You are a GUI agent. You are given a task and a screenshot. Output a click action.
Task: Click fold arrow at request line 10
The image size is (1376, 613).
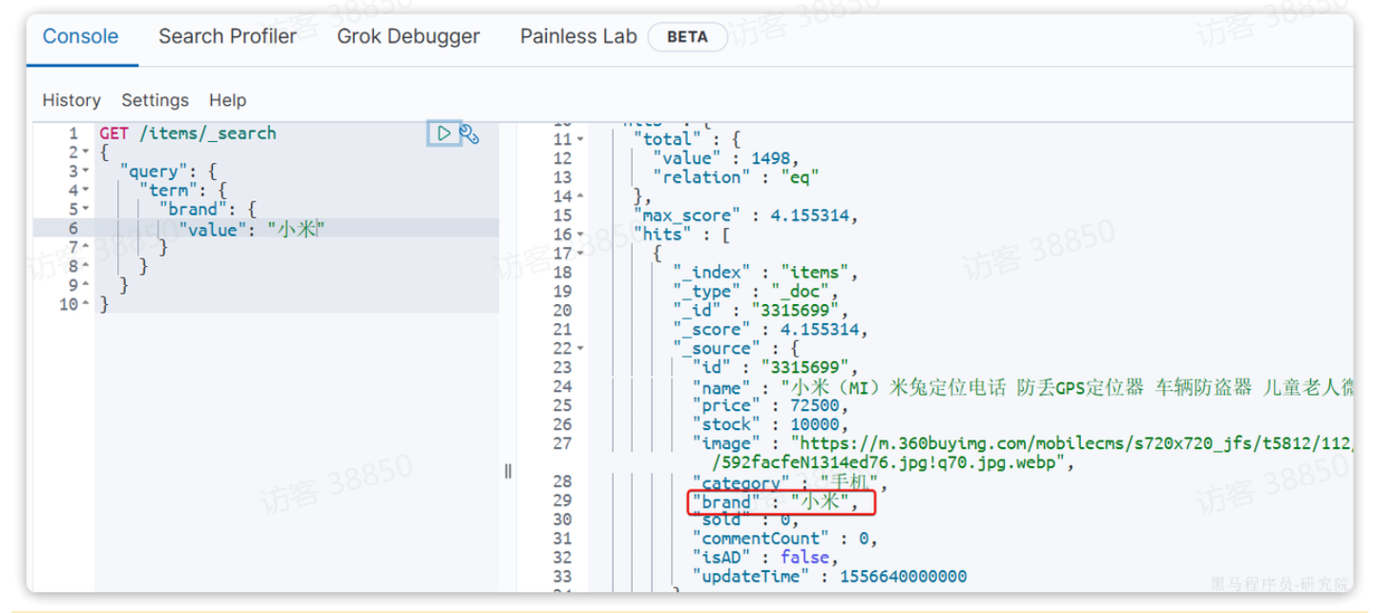[x=86, y=305]
